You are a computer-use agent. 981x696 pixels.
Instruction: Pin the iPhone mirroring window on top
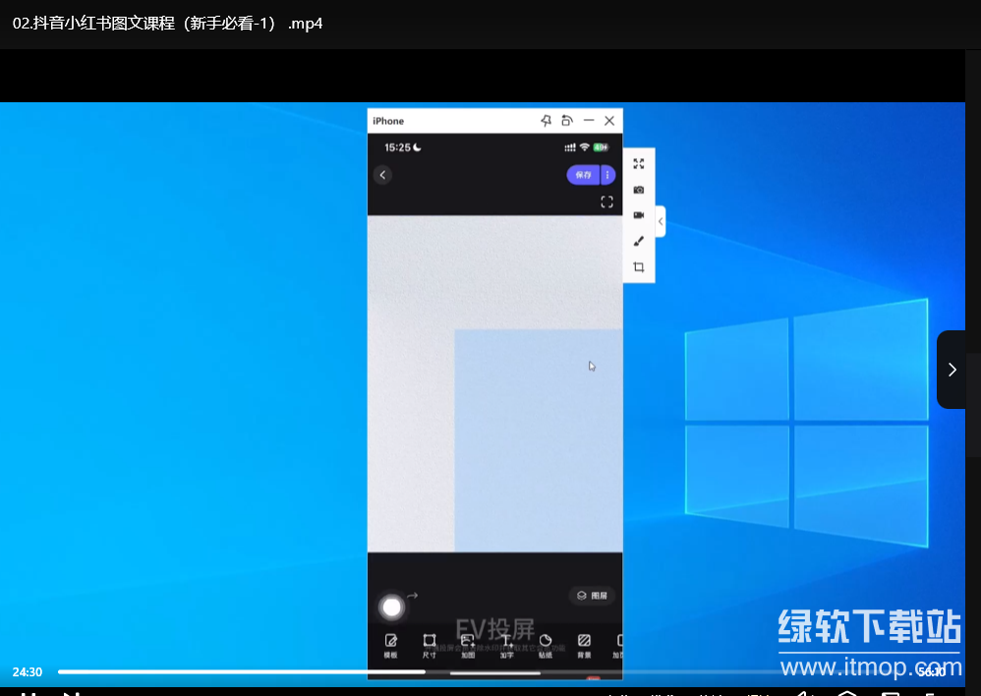point(547,121)
